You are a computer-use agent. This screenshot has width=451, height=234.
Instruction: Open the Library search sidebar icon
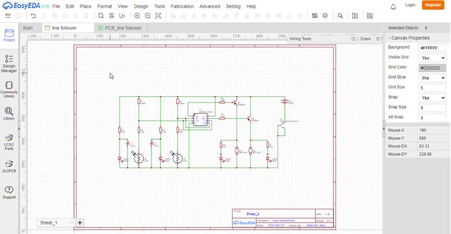[9, 113]
